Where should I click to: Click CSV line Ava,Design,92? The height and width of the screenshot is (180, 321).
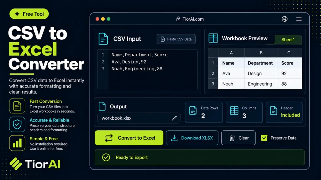click(129, 62)
